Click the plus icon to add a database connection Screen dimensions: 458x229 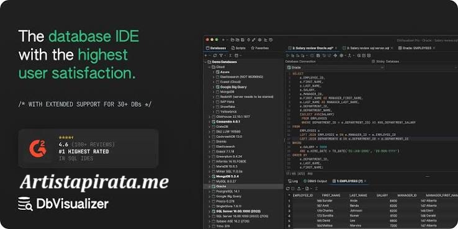[x=205, y=55]
